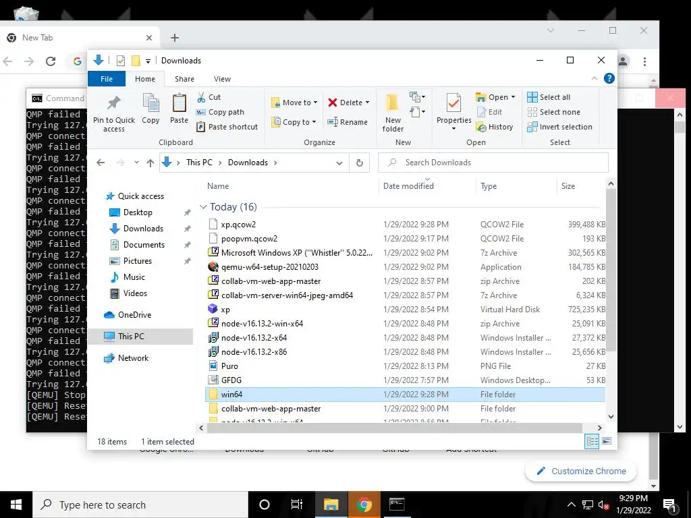
Task: Click the Copy ribbon icon
Action: pyautogui.click(x=150, y=109)
